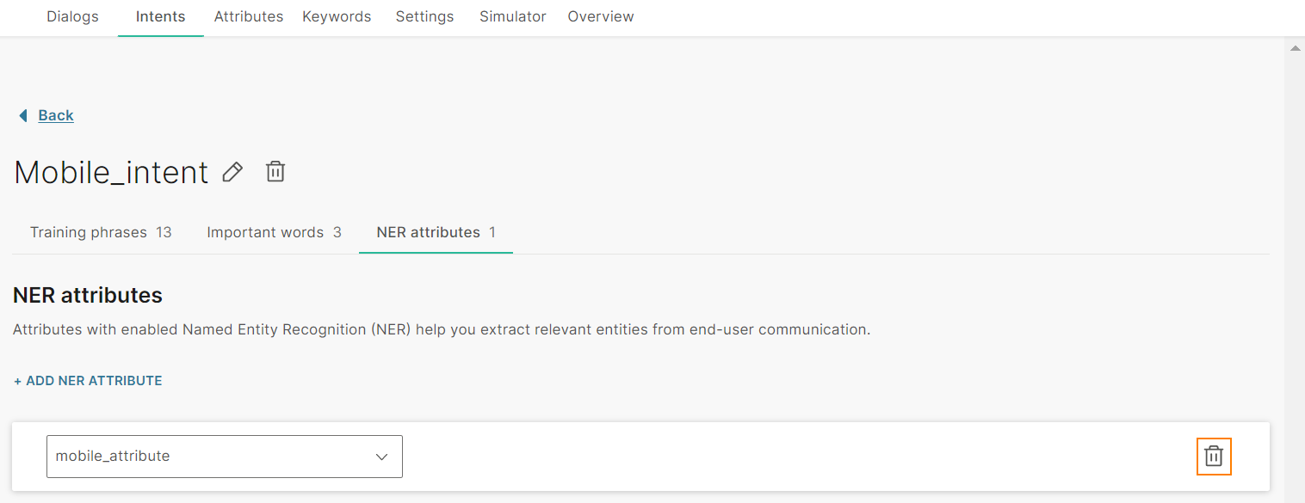Open the mobile_attribute dropdown
Image resolution: width=1305 pixels, height=503 pixels.
[224, 456]
